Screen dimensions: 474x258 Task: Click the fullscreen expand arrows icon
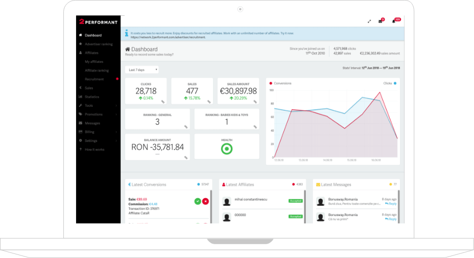click(x=369, y=21)
